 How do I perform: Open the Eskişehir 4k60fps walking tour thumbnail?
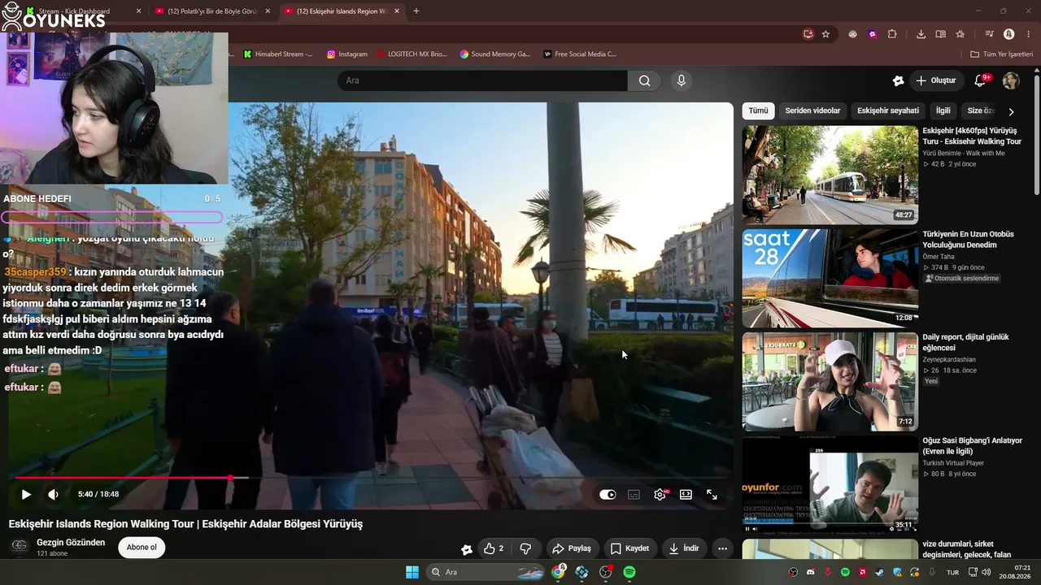830,175
